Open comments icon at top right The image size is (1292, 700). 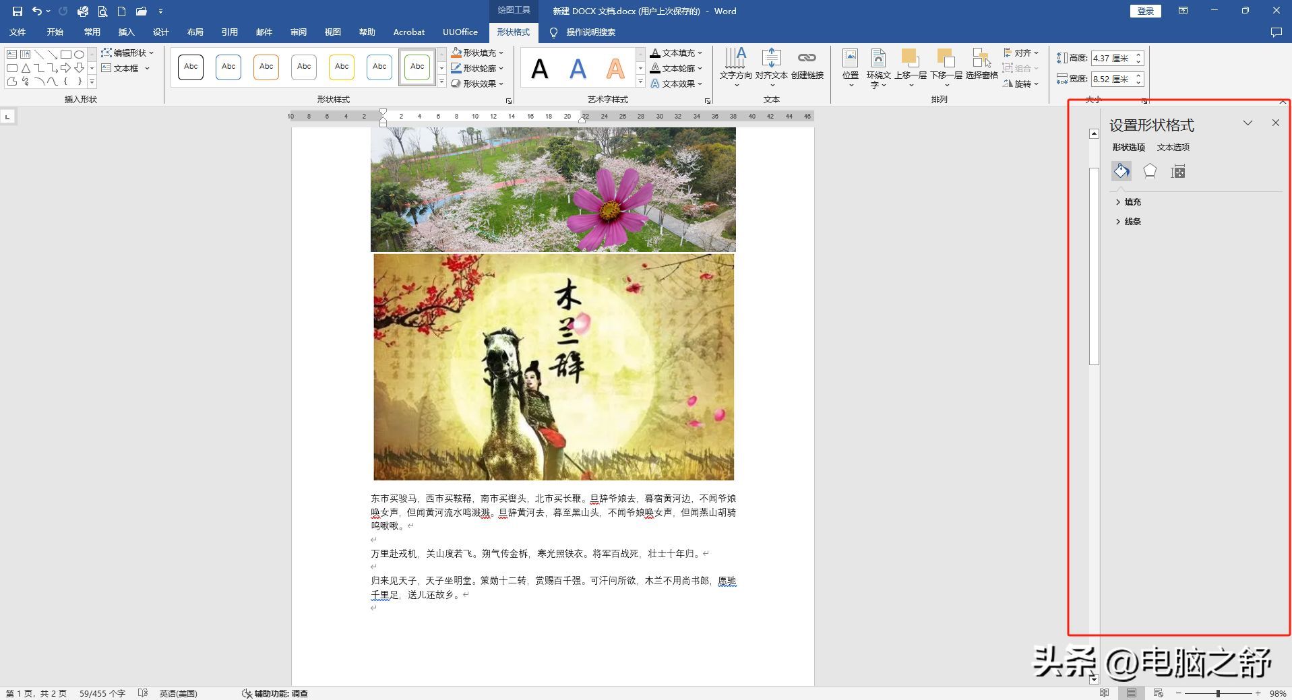tap(1276, 32)
